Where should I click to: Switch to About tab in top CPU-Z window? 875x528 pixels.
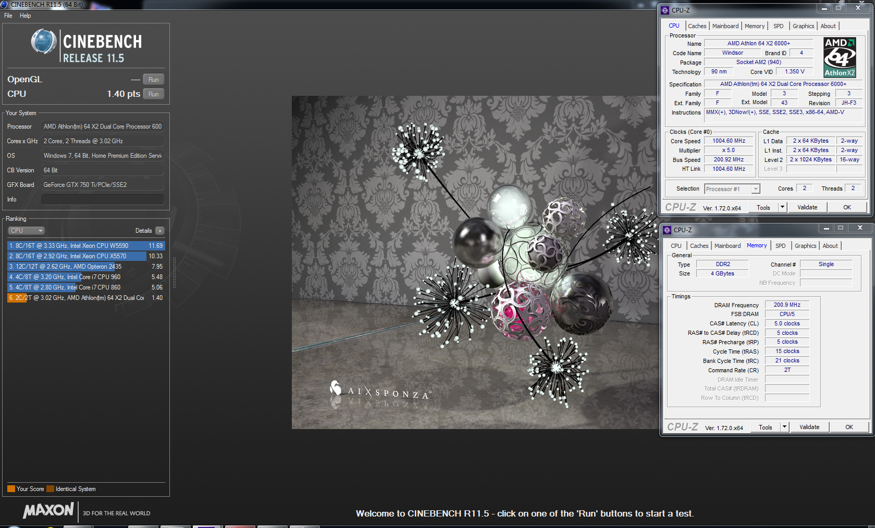click(x=828, y=26)
